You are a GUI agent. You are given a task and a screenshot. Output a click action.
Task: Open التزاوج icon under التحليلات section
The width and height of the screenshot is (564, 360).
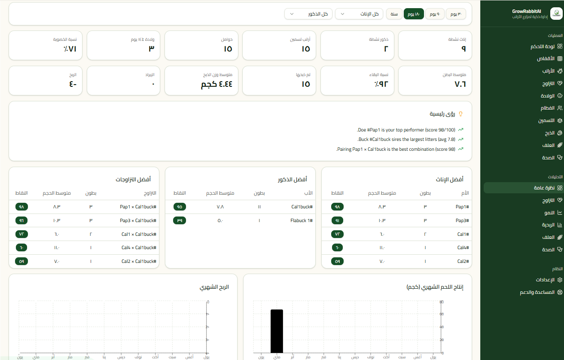click(x=560, y=200)
